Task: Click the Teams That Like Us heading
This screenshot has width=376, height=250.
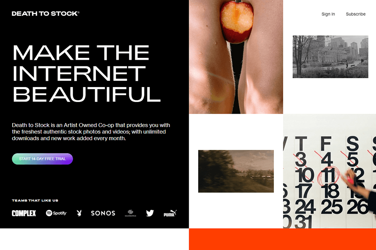Action: coord(35,200)
